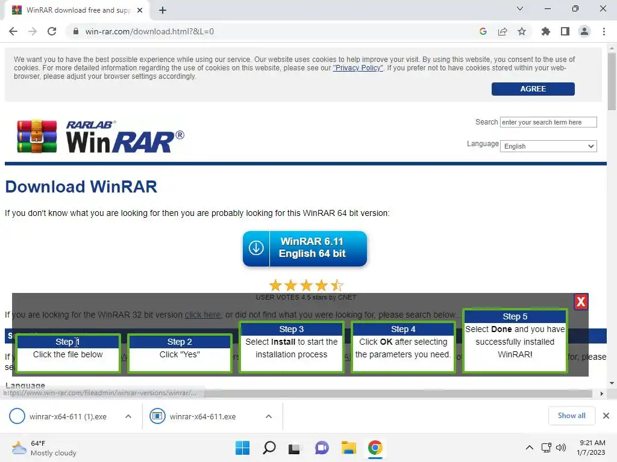Select the WinRAR download free tab
617x462 pixels.
(77, 10)
